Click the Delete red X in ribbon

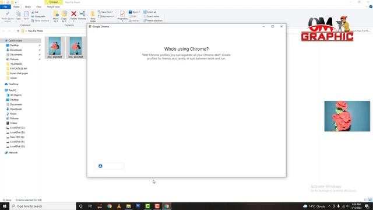pos(74,14)
